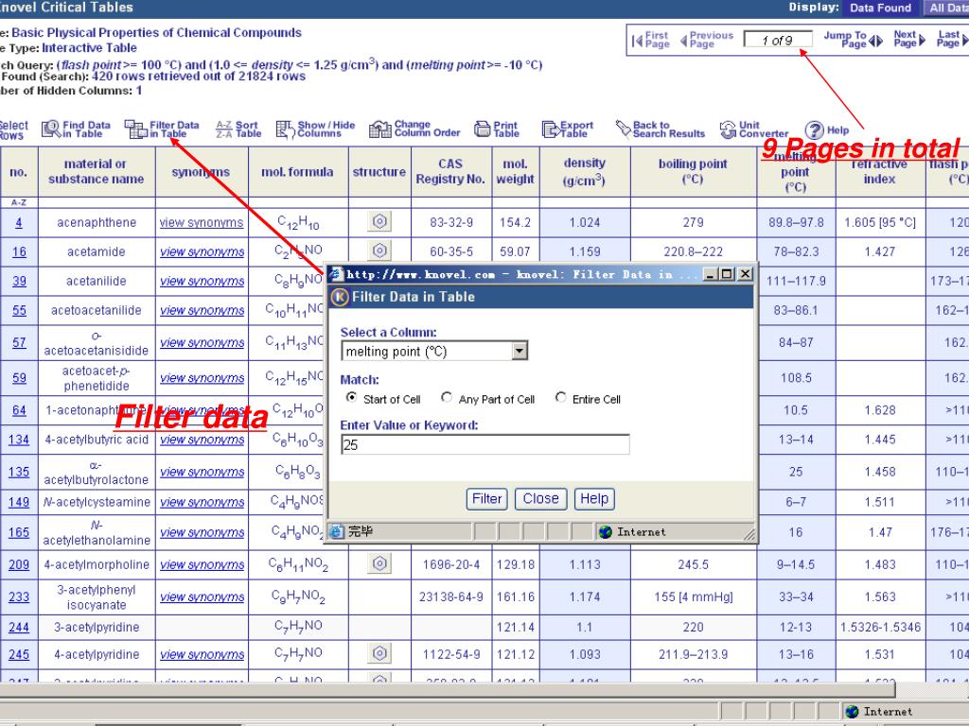Open row number 16 link
The height and width of the screenshot is (726, 969).
point(19,251)
